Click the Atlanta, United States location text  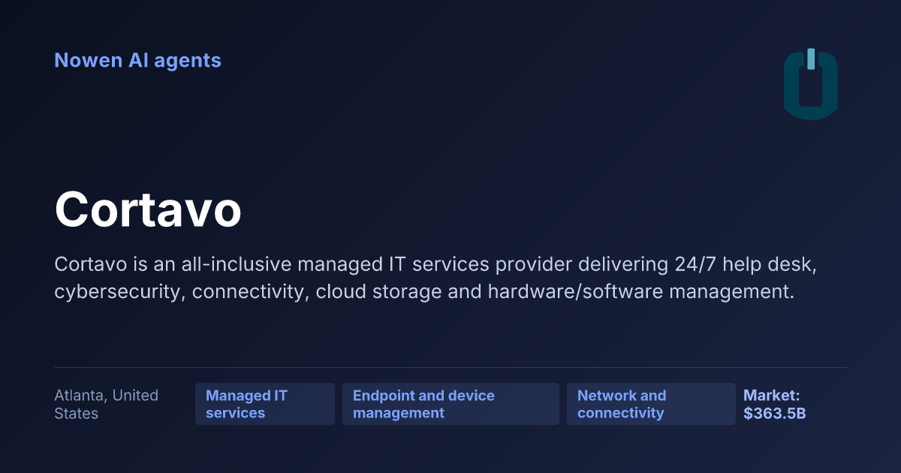coord(107,404)
